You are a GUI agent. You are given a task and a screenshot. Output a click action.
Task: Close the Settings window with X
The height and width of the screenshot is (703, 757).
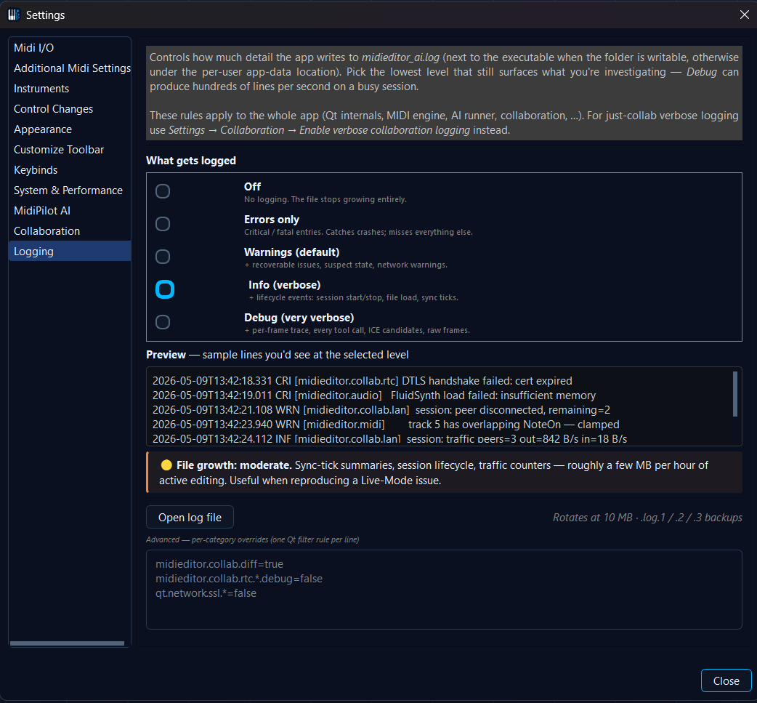pyautogui.click(x=745, y=15)
